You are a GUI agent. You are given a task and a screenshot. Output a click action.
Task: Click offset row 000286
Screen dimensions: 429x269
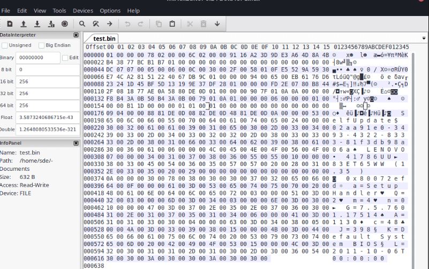[94, 149]
